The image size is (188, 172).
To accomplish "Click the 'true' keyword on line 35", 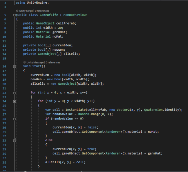I will coord(91,149).
